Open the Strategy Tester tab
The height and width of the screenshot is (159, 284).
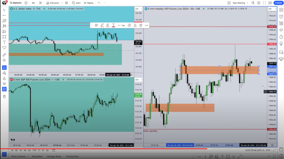coord(54,157)
